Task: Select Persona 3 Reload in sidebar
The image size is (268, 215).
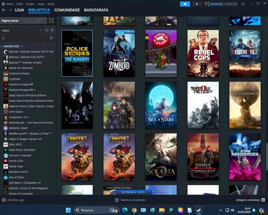Action: tap(20, 155)
